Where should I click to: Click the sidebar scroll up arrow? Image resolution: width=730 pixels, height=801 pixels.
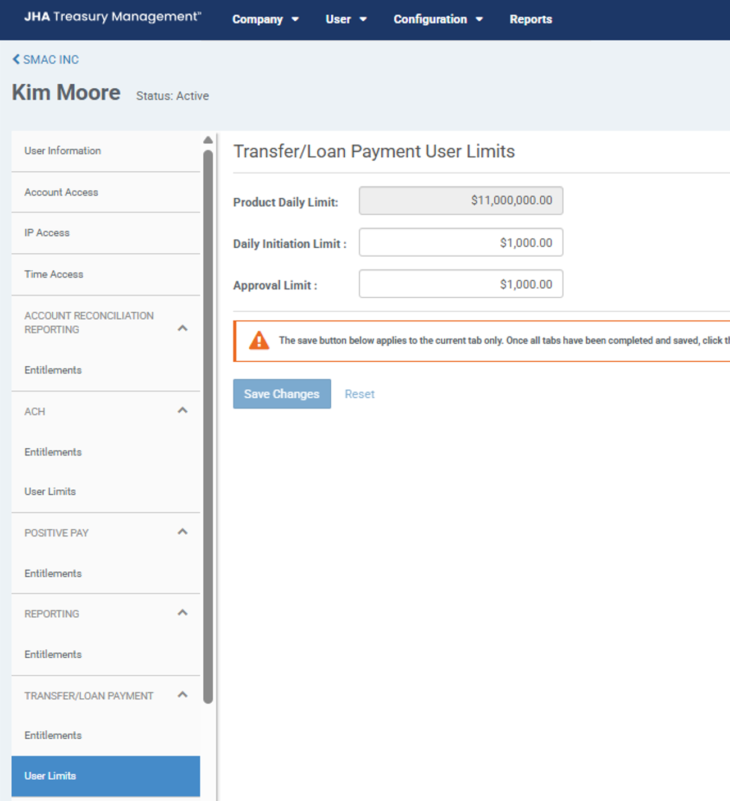click(x=208, y=140)
